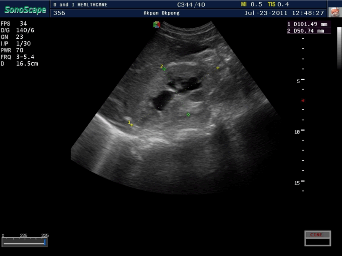
Task: Click yellow caliper 1 near lower-left of scan
Action: [x=131, y=125]
